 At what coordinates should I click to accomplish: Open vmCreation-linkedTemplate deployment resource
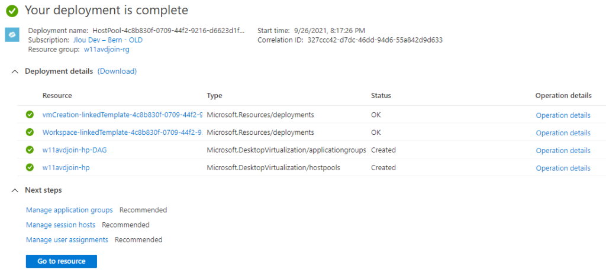123,115
